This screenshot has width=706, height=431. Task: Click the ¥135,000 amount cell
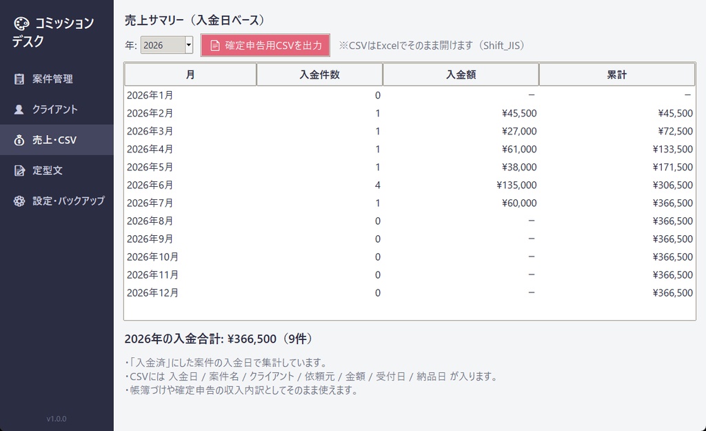click(516, 185)
